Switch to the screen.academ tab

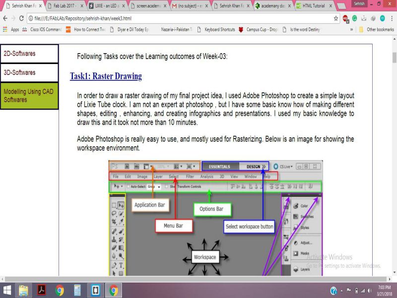pyautogui.click(x=148, y=6)
